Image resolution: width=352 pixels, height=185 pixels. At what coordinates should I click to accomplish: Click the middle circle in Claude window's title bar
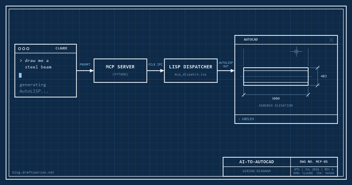point(24,49)
